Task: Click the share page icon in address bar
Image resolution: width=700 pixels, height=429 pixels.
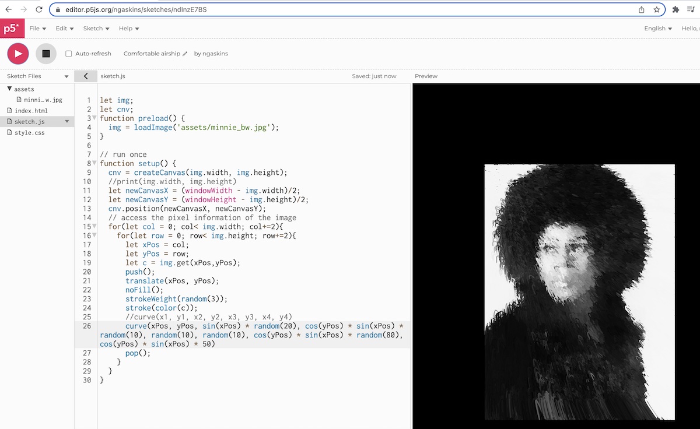Action: (x=642, y=9)
